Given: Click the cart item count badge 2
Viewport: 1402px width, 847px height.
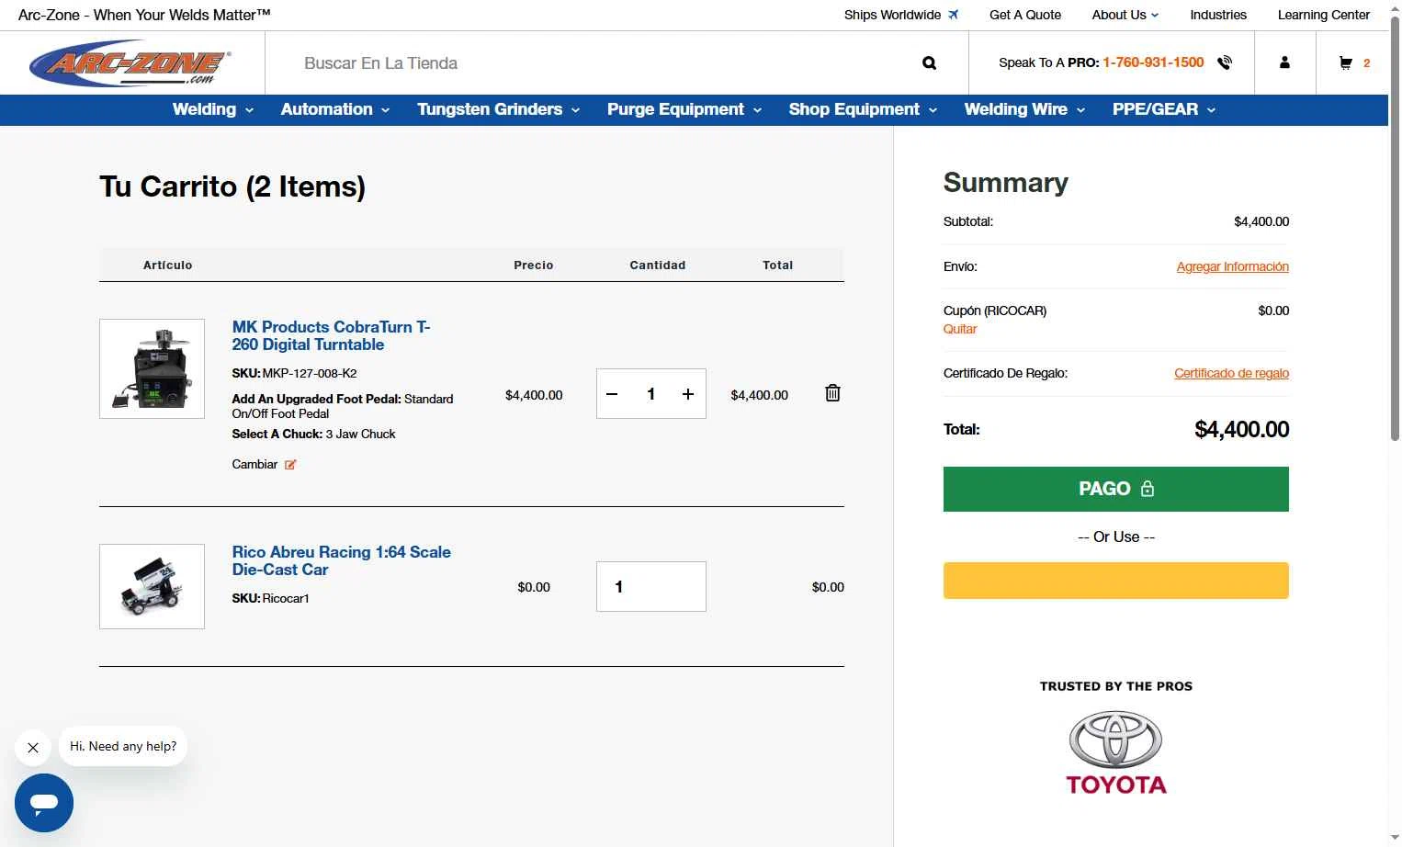Looking at the screenshot, I should (1366, 63).
